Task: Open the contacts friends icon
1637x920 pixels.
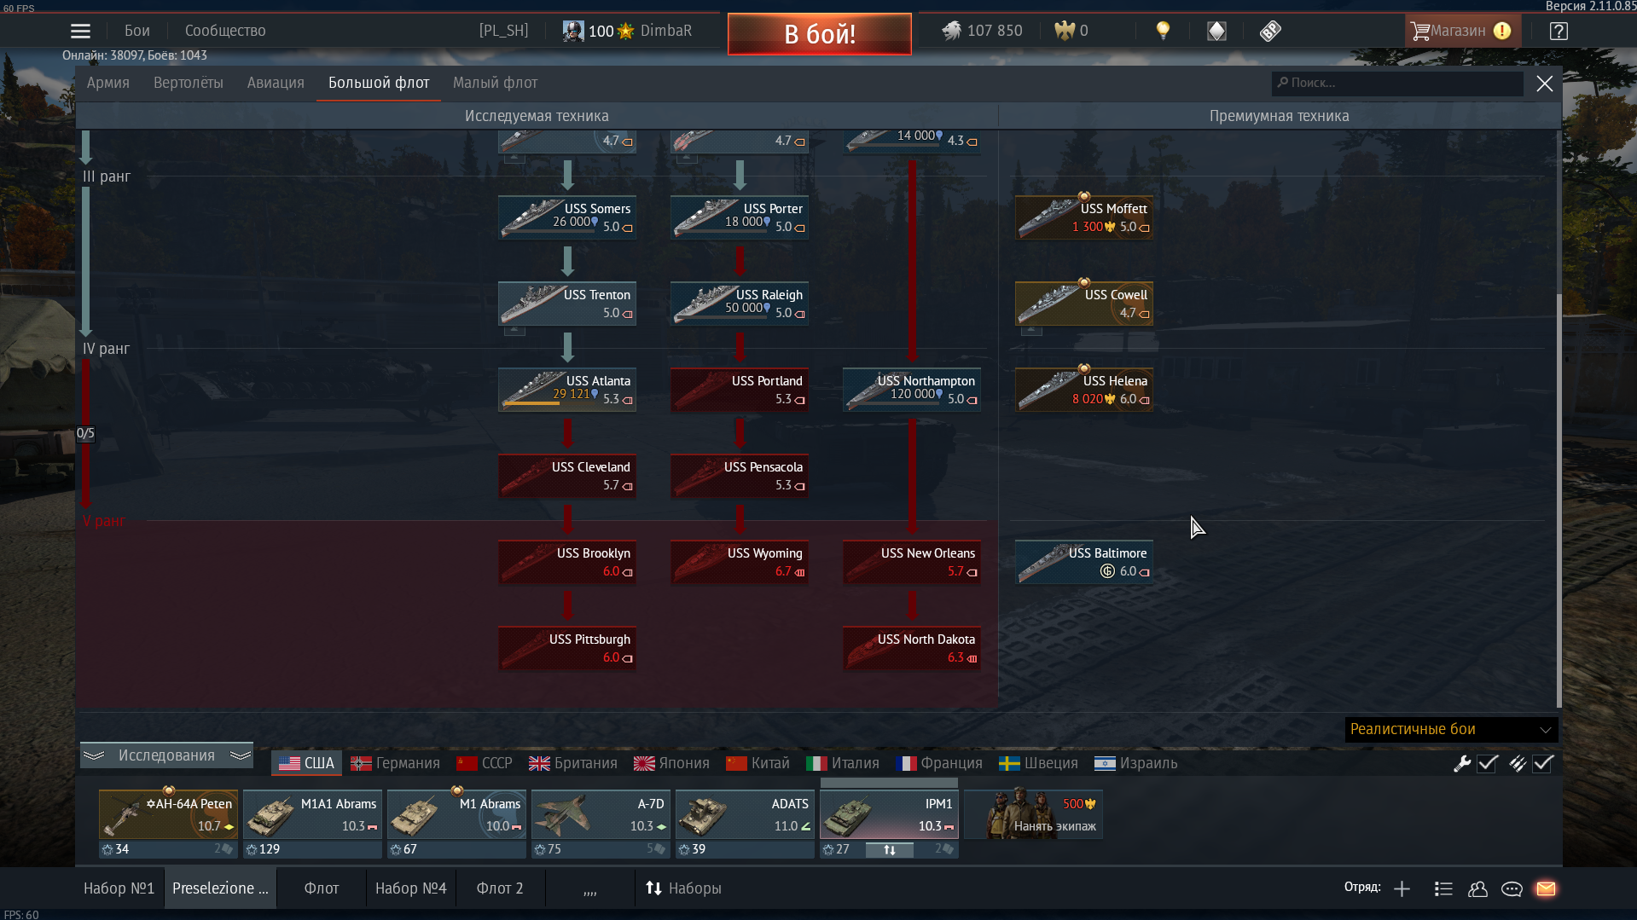Action: (x=1477, y=888)
